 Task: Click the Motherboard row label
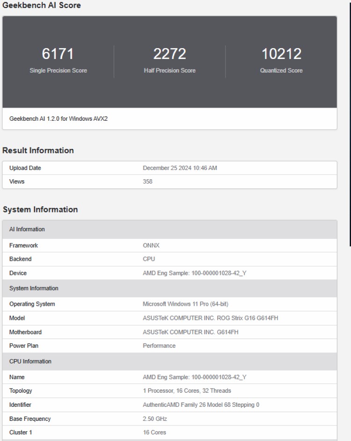pyautogui.click(x=25, y=332)
